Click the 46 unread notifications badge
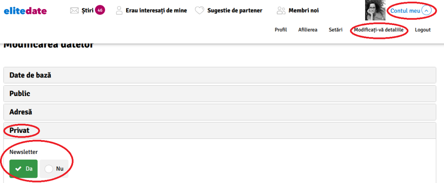Image resolution: width=444 pixels, height=183 pixels. [x=100, y=10]
